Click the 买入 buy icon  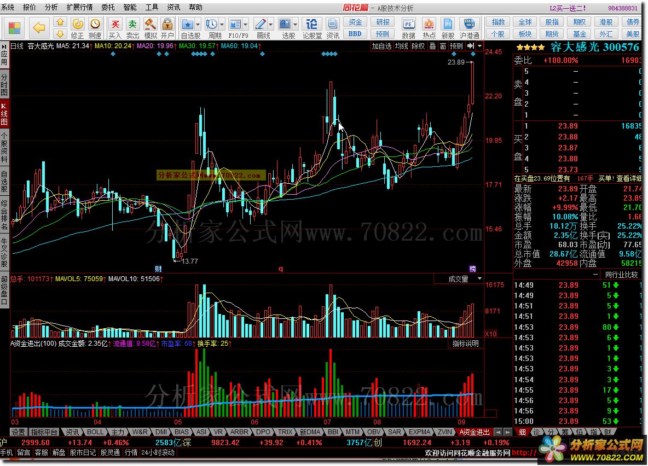point(115,28)
